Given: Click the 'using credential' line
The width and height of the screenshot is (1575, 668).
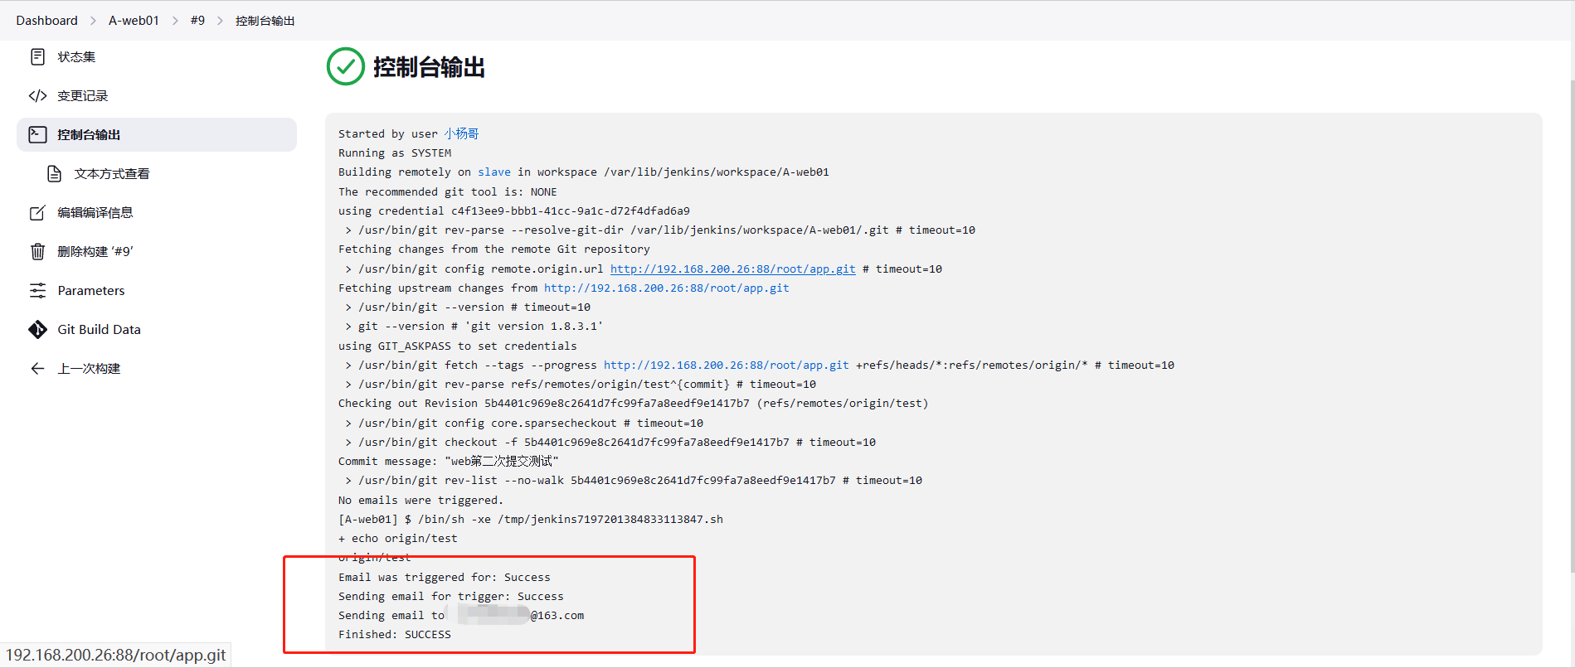Looking at the screenshot, I should click(x=514, y=211).
